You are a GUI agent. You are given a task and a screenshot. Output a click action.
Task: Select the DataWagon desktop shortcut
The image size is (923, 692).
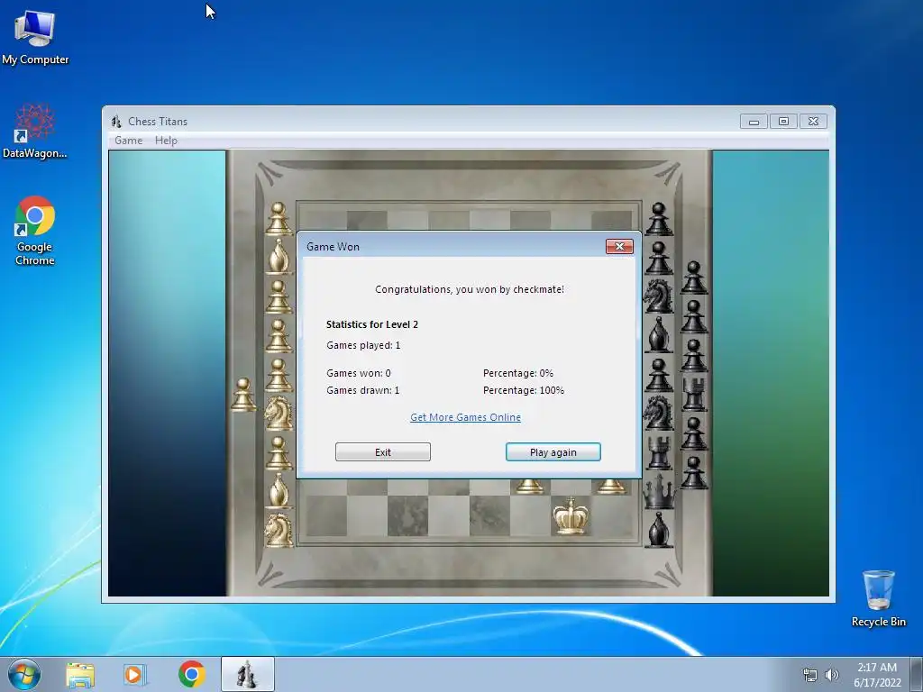(35, 132)
